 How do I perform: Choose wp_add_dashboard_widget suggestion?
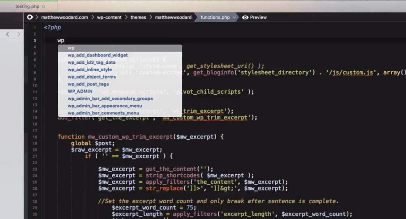pos(120,55)
